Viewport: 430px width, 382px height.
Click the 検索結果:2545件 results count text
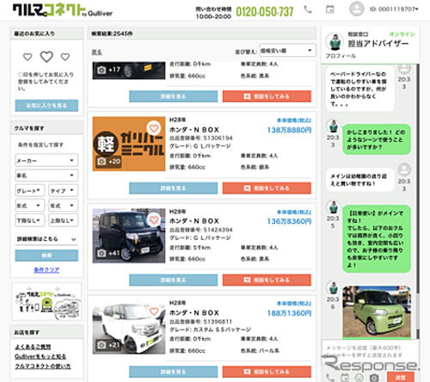[x=112, y=34]
